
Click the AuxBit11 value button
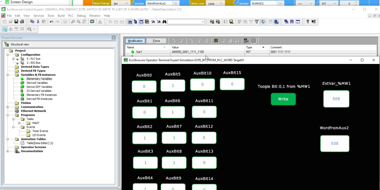[204, 112]
